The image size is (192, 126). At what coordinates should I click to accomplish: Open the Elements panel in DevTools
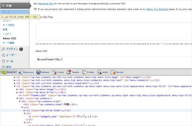(9, 72)
